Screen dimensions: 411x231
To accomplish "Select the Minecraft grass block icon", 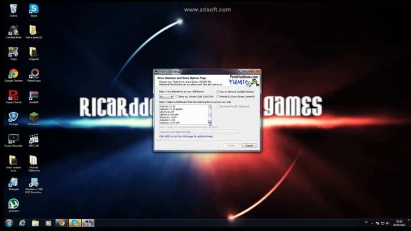I will [x=33, y=119].
